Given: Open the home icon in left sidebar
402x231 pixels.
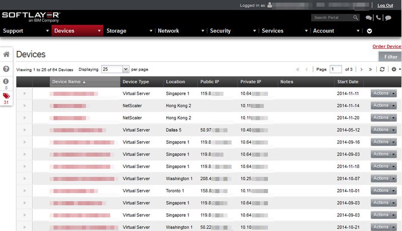Looking at the screenshot, I should click(6, 54).
